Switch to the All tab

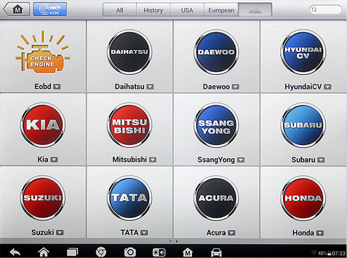tap(120, 10)
